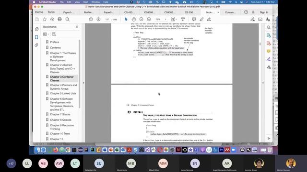Screen dimensions: 307x172
Task: Open the notifications bell
Action: [x=253, y=12]
